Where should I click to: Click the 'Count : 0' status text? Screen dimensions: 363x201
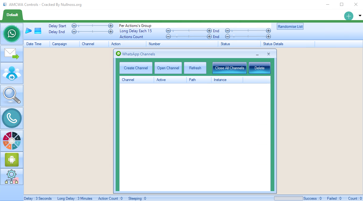coord(355,199)
